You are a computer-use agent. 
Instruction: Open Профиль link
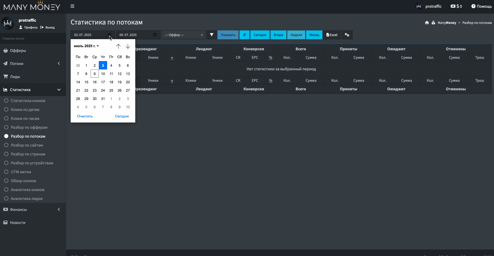[x=28, y=27]
